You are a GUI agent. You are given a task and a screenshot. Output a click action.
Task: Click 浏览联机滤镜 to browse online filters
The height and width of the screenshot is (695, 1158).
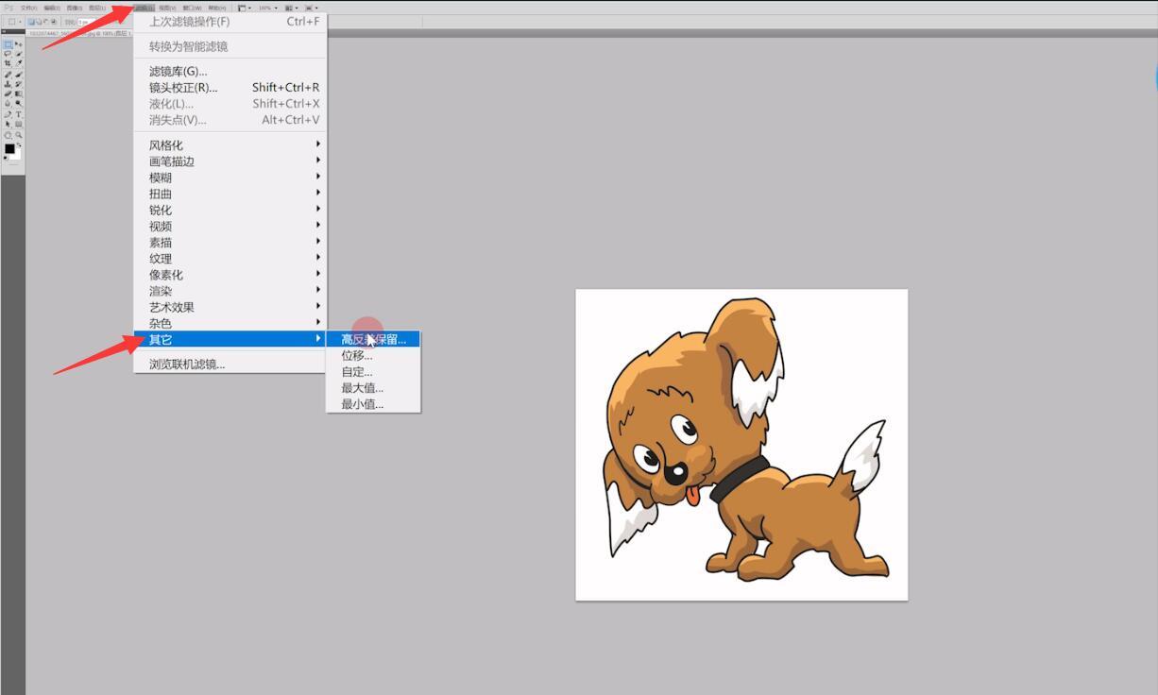tap(187, 364)
